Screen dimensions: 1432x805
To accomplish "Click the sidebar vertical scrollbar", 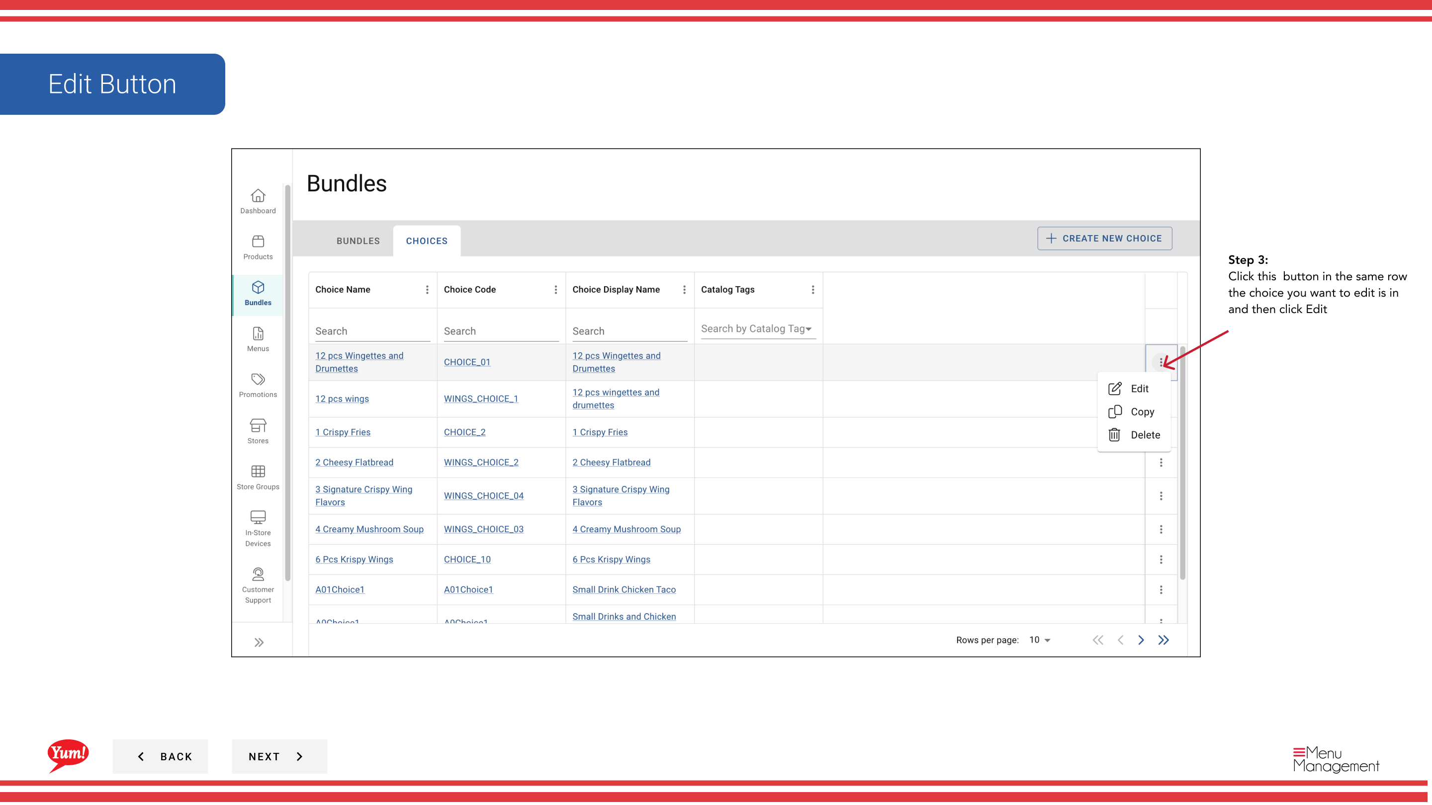I will coord(287,382).
